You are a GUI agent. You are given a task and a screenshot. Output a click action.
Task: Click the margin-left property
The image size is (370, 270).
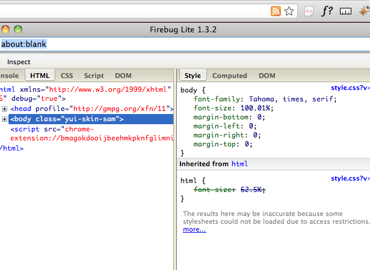217,126
